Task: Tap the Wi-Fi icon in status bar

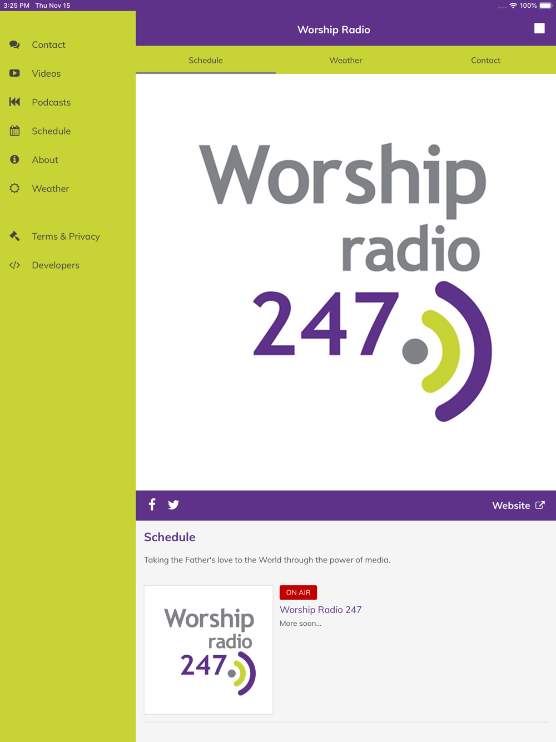Action: [x=513, y=6]
